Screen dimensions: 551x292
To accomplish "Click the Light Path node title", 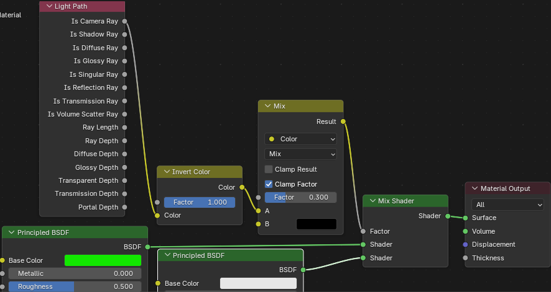I will pos(71,6).
